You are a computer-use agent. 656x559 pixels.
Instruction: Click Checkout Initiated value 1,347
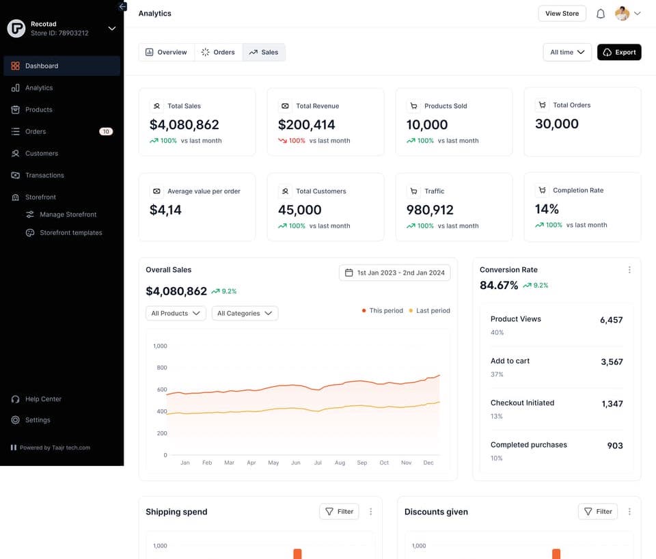click(x=612, y=404)
